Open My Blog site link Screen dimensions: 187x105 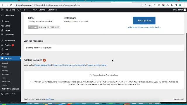[11, 10]
